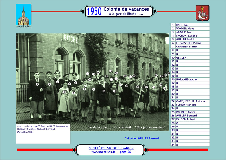The image size is (226, 160).
Task: Click person marker 7 in the photo
Action: [73, 93]
